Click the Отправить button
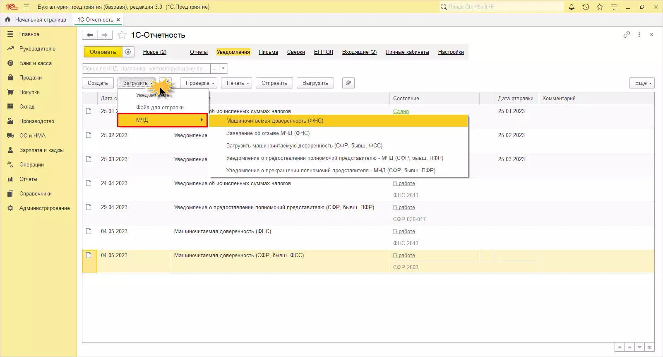 tap(274, 83)
